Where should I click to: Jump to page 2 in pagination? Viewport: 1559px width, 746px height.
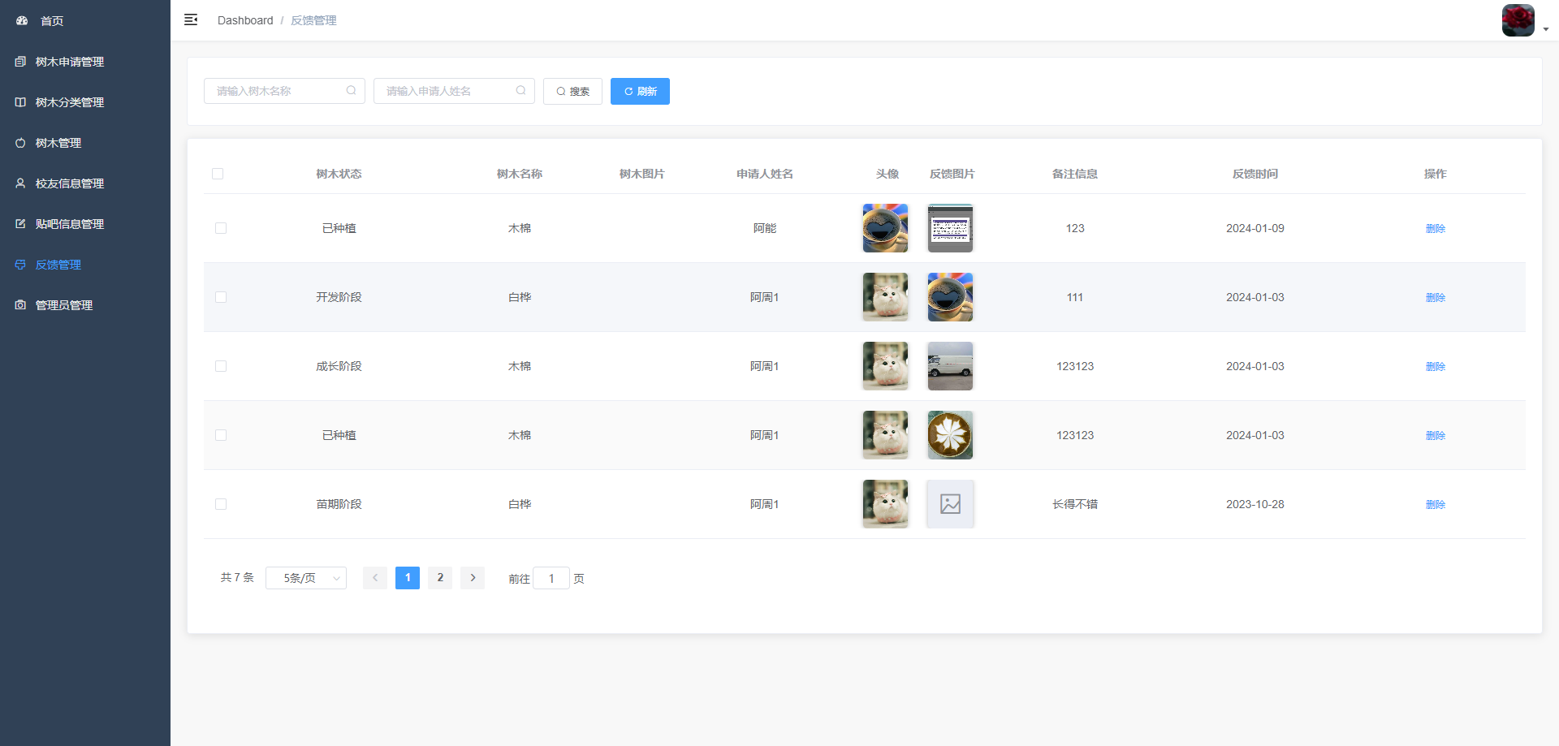[x=439, y=578]
